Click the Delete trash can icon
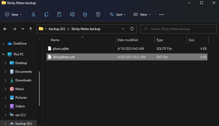 coord(98,14)
